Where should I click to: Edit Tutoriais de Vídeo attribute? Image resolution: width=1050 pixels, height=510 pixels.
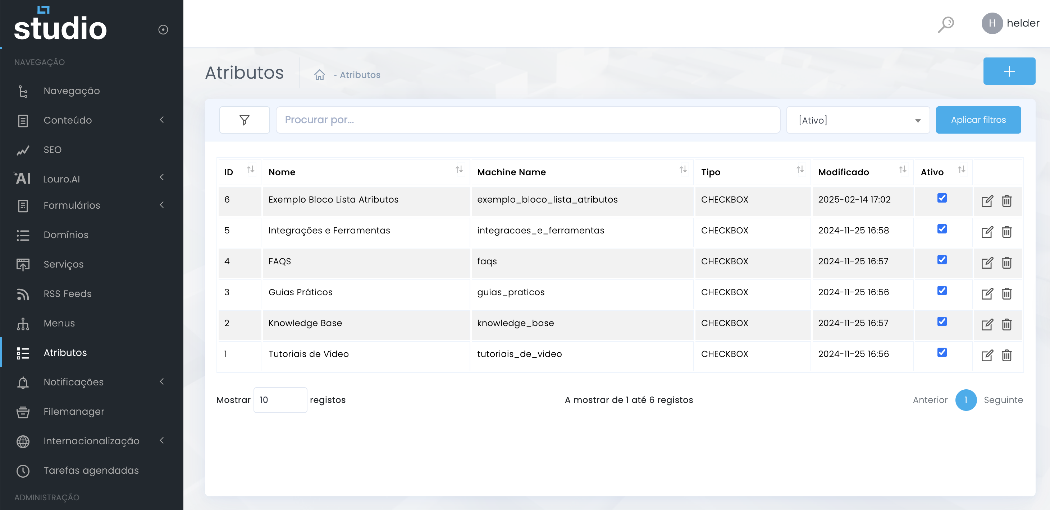pyautogui.click(x=987, y=356)
